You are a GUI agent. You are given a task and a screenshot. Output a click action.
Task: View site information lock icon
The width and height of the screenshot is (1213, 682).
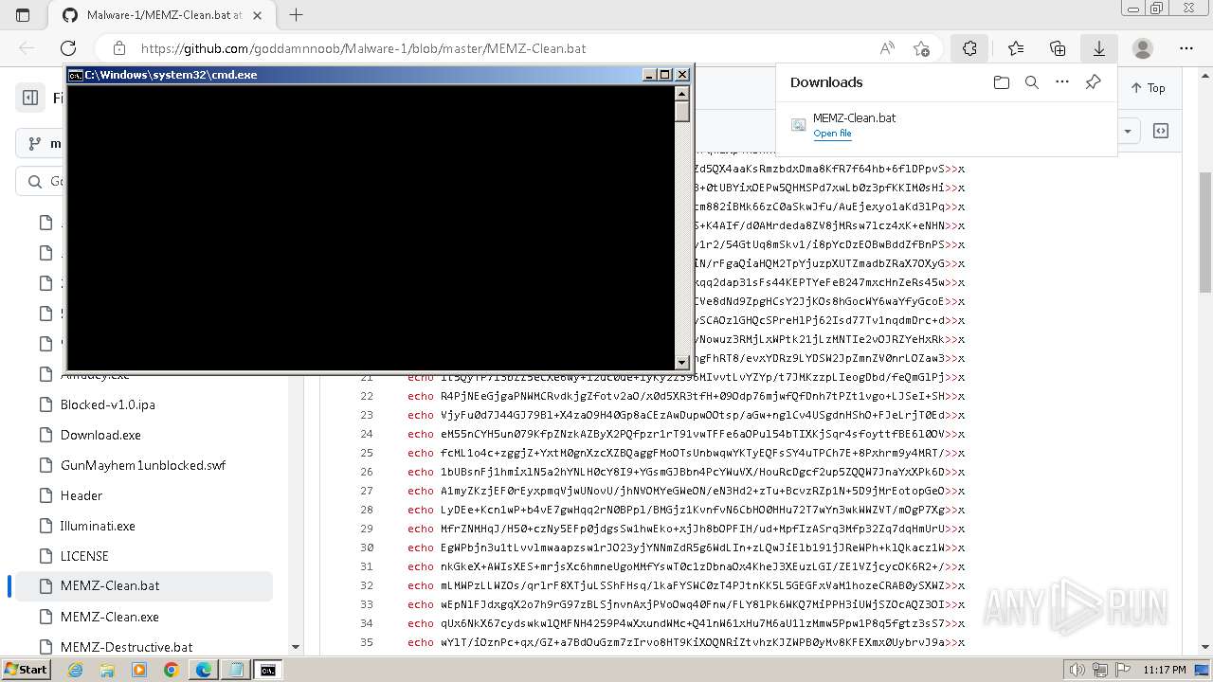(119, 48)
